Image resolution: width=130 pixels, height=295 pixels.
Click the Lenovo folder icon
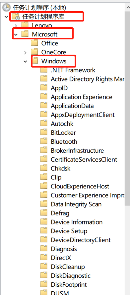[x=25, y=25]
